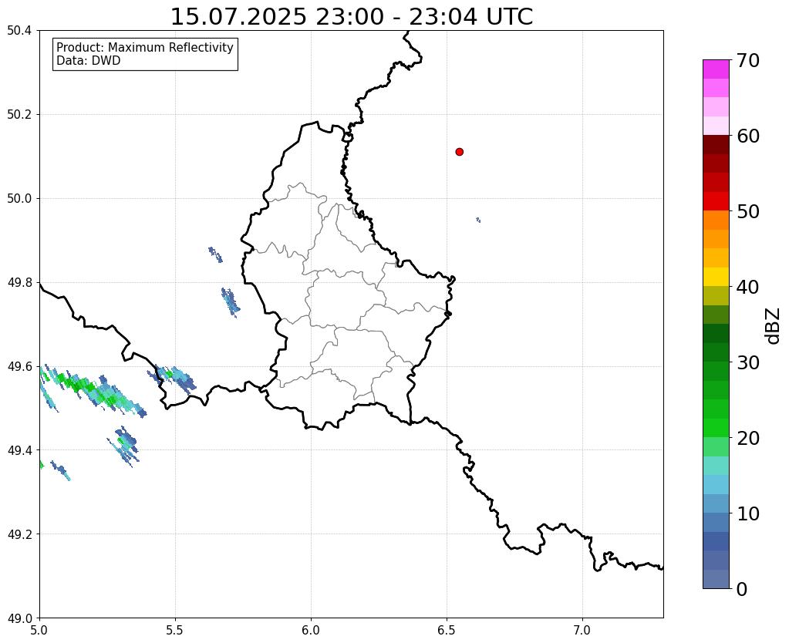789x643 pixels.
Task: Click the 30 tick on the colorbar
Action: [x=748, y=362]
